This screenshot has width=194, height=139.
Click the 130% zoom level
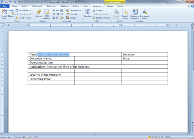(x=168, y=137)
